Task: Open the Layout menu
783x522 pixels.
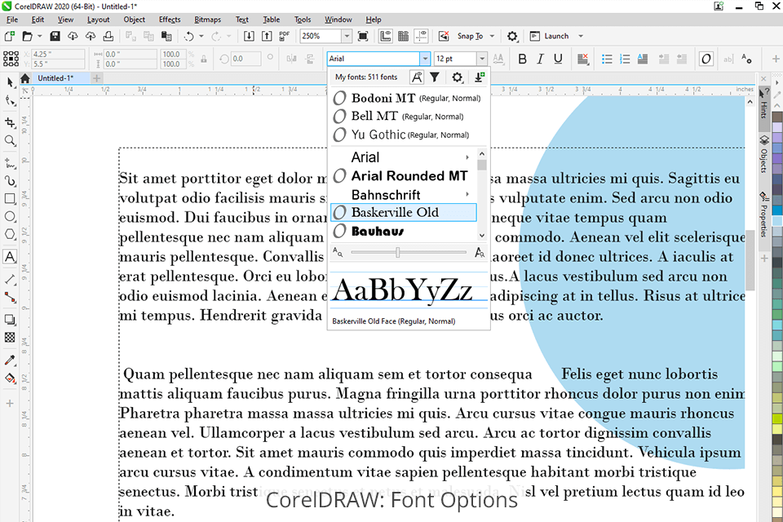Action: click(98, 20)
